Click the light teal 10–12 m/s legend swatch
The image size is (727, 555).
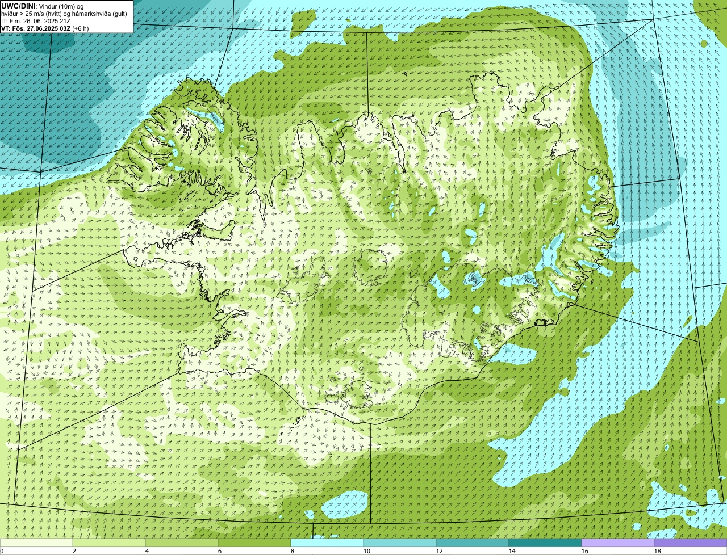(400, 543)
